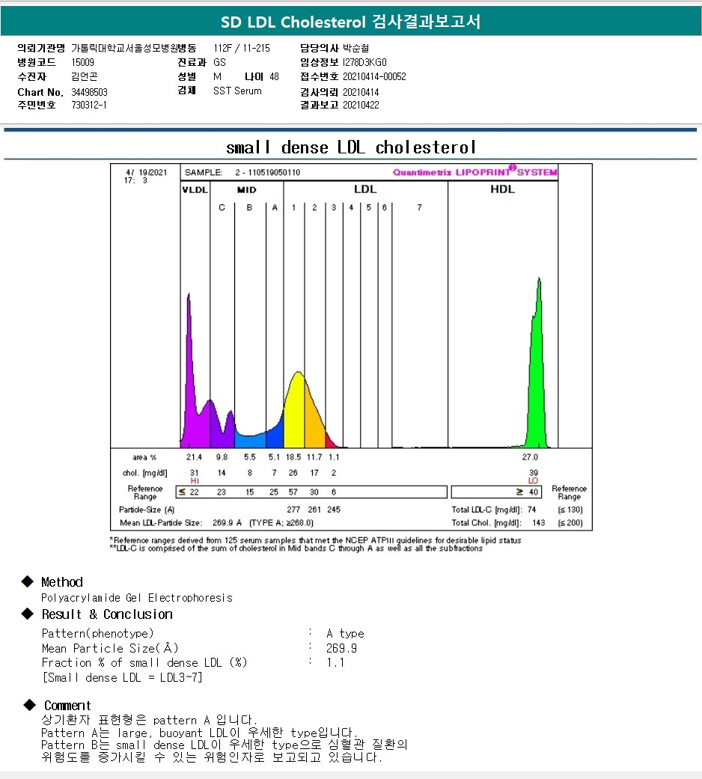Click the 'Comment' section heading

pyautogui.click(x=67, y=706)
